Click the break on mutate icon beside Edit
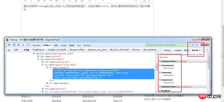Screen dimensions: 224x102 (x=9, y=50)
